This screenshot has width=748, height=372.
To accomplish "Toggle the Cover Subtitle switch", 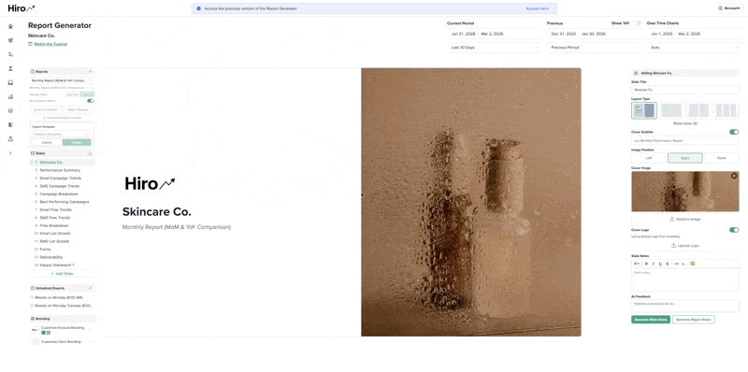I will click(x=734, y=132).
